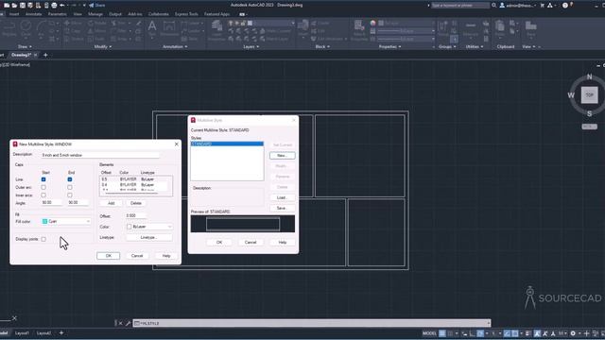Toggle the grid display icon in status bar
Screen dimensions: 605x340
(442, 333)
